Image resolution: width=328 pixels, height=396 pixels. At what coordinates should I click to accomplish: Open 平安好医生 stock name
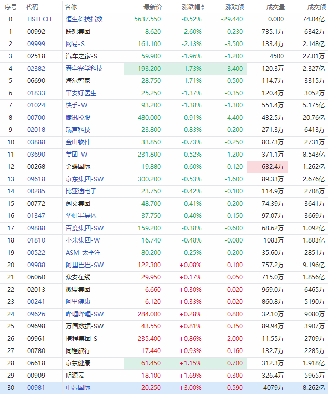tap(81, 93)
